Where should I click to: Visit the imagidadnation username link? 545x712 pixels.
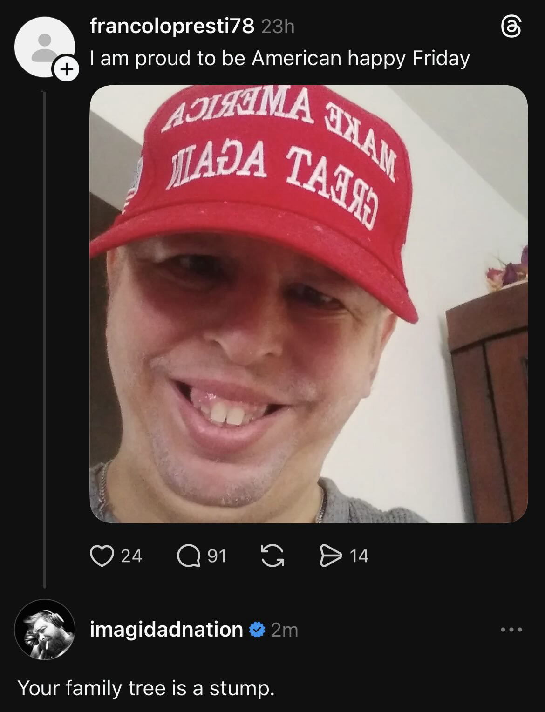click(x=166, y=630)
